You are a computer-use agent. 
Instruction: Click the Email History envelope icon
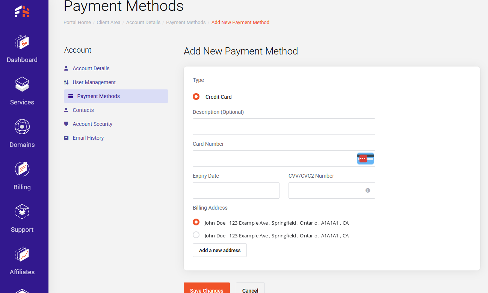tap(66, 138)
